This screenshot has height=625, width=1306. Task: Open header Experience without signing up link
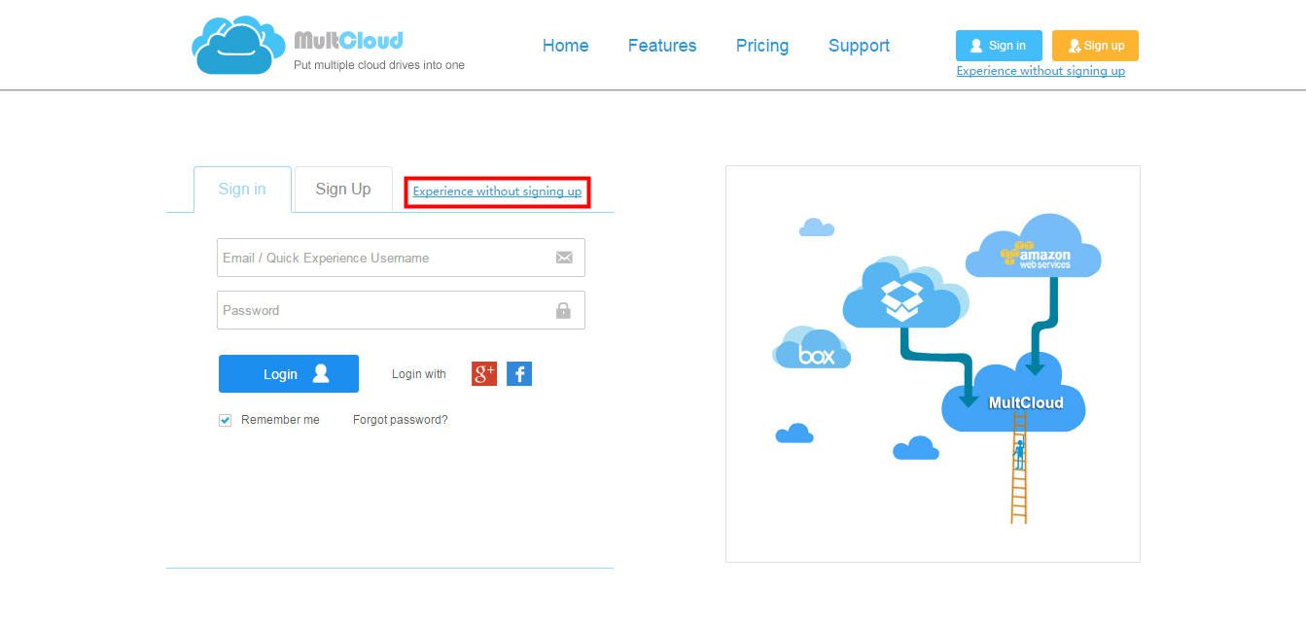[1041, 71]
